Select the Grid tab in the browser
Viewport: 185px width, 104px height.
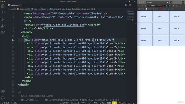157,2
